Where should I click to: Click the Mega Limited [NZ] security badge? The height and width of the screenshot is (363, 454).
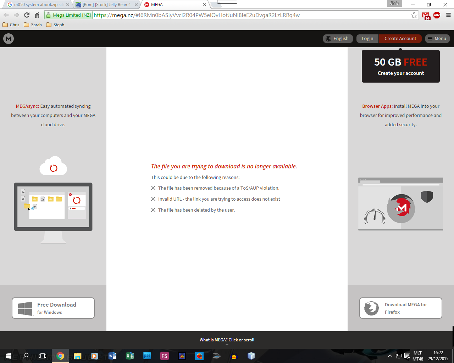coord(68,15)
